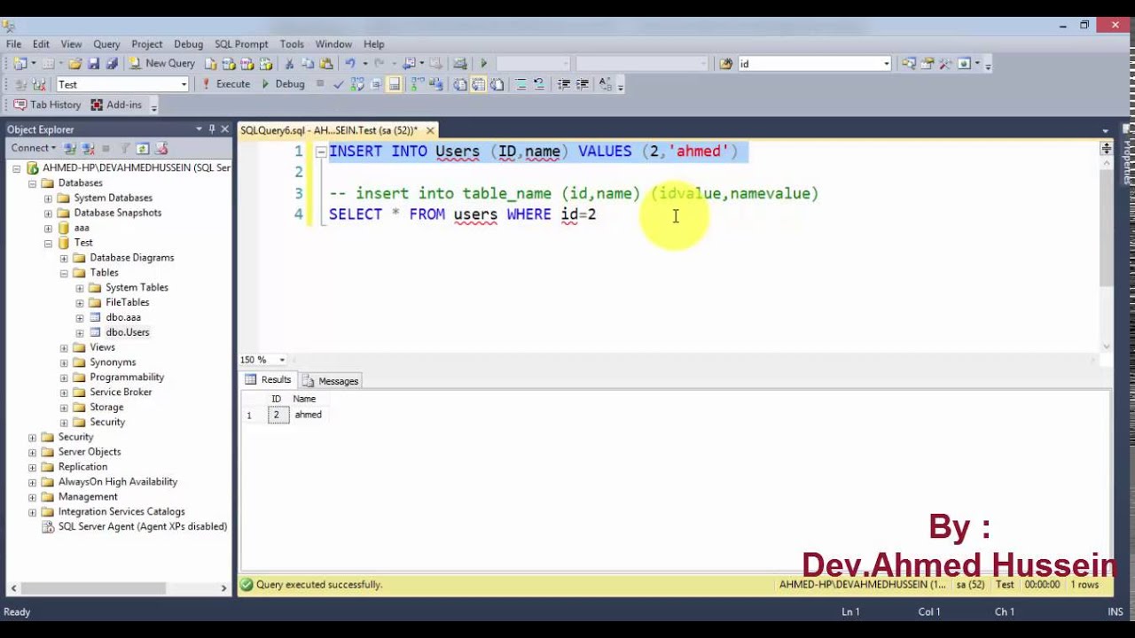
Task: Open the Tools menu
Action: [292, 43]
